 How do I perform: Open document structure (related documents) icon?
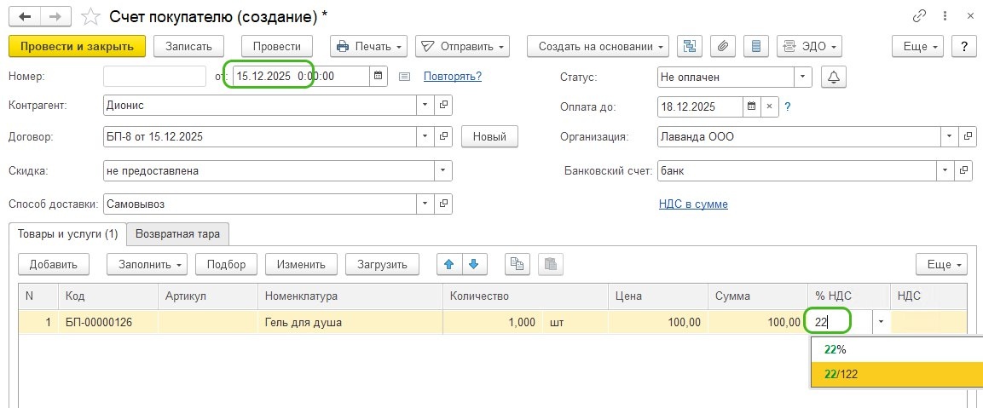(x=690, y=46)
